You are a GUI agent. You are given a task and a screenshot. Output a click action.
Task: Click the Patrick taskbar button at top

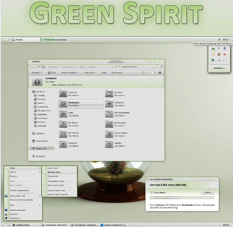pyautogui.click(x=26, y=40)
